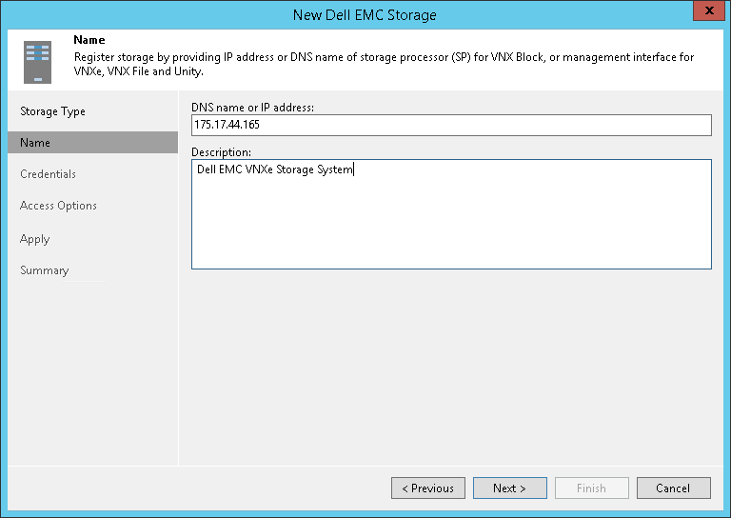Select the Name step in sidebar
This screenshot has width=731, height=518.
[35, 143]
